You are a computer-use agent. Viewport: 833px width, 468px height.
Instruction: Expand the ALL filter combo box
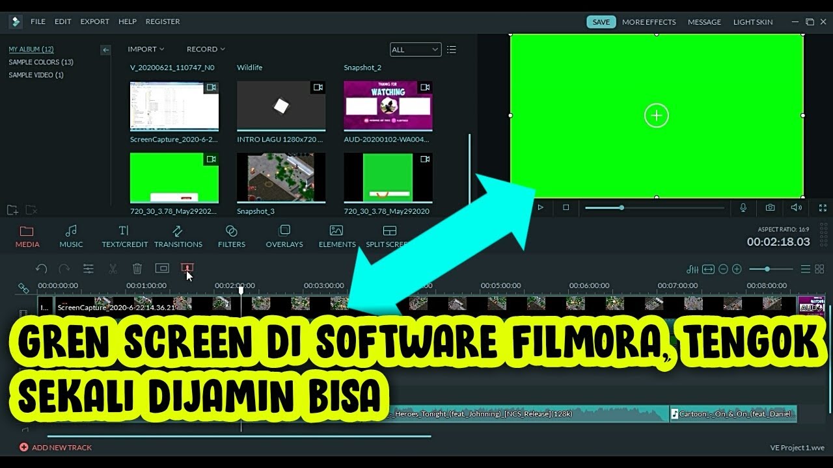tap(415, 49)
